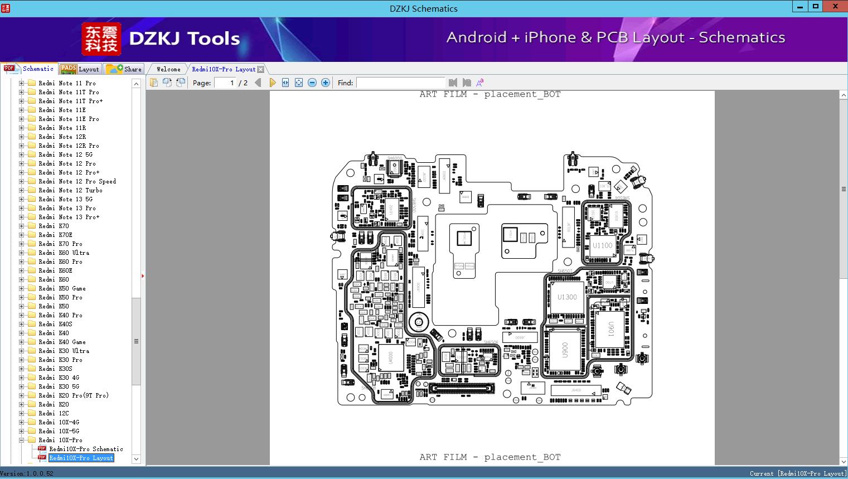This screenshot has height=479, width=848.
Task: Select Redmi Note 13 Pro+ tree item
Action: 69,217
